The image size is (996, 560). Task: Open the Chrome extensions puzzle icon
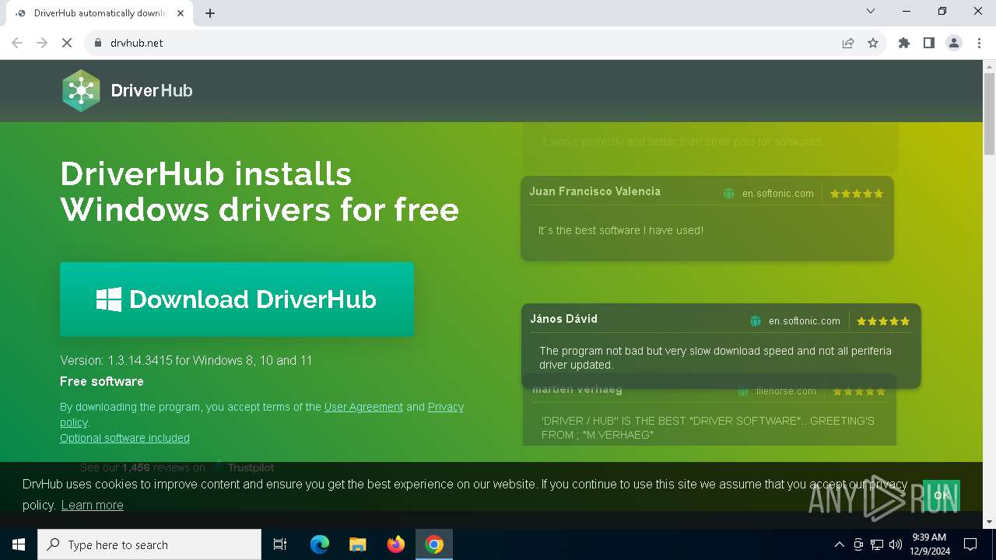coord(904,43)
